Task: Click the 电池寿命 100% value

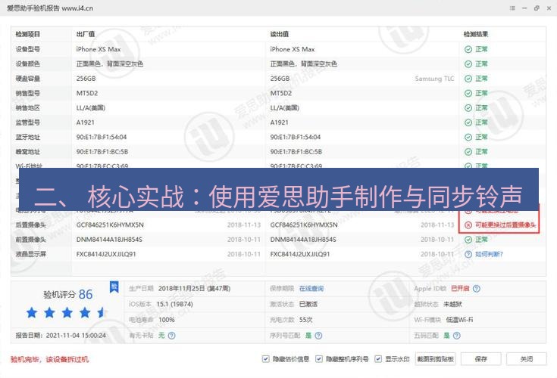Action: 166,320
